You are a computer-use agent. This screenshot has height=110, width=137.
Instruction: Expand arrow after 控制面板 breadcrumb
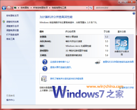pyautogui.click(x=31, y=8)
